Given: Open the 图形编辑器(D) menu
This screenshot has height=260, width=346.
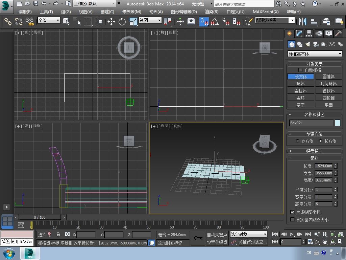Looking at the screenshot, I should [x=184, y=12].
